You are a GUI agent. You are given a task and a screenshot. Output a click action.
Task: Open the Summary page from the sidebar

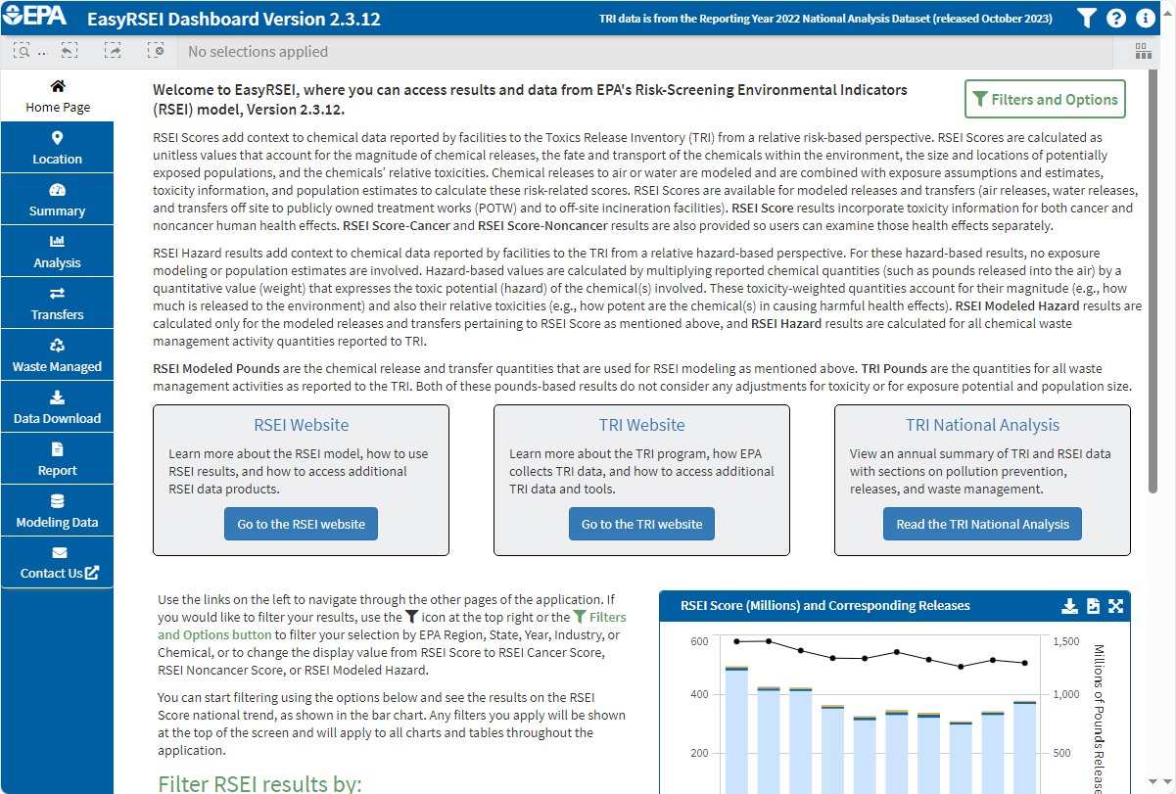[x=57, y=199]
